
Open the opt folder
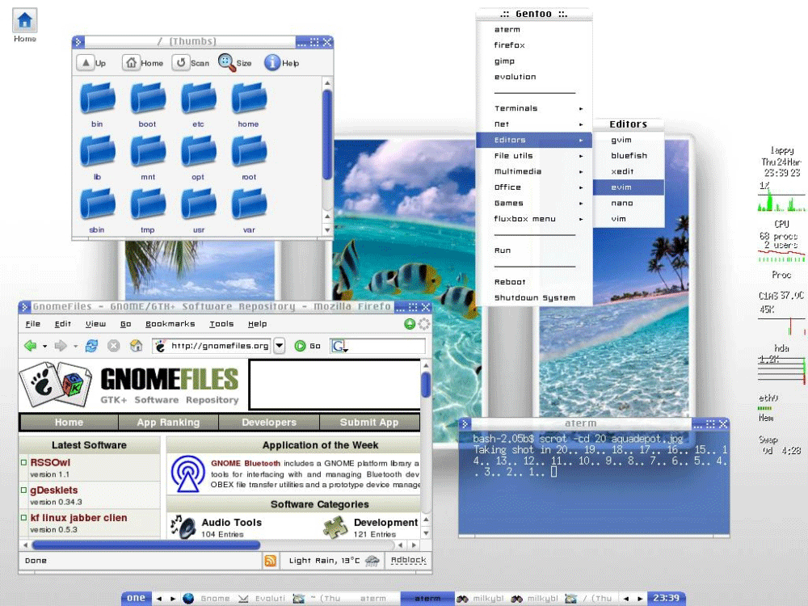point(199,158)
